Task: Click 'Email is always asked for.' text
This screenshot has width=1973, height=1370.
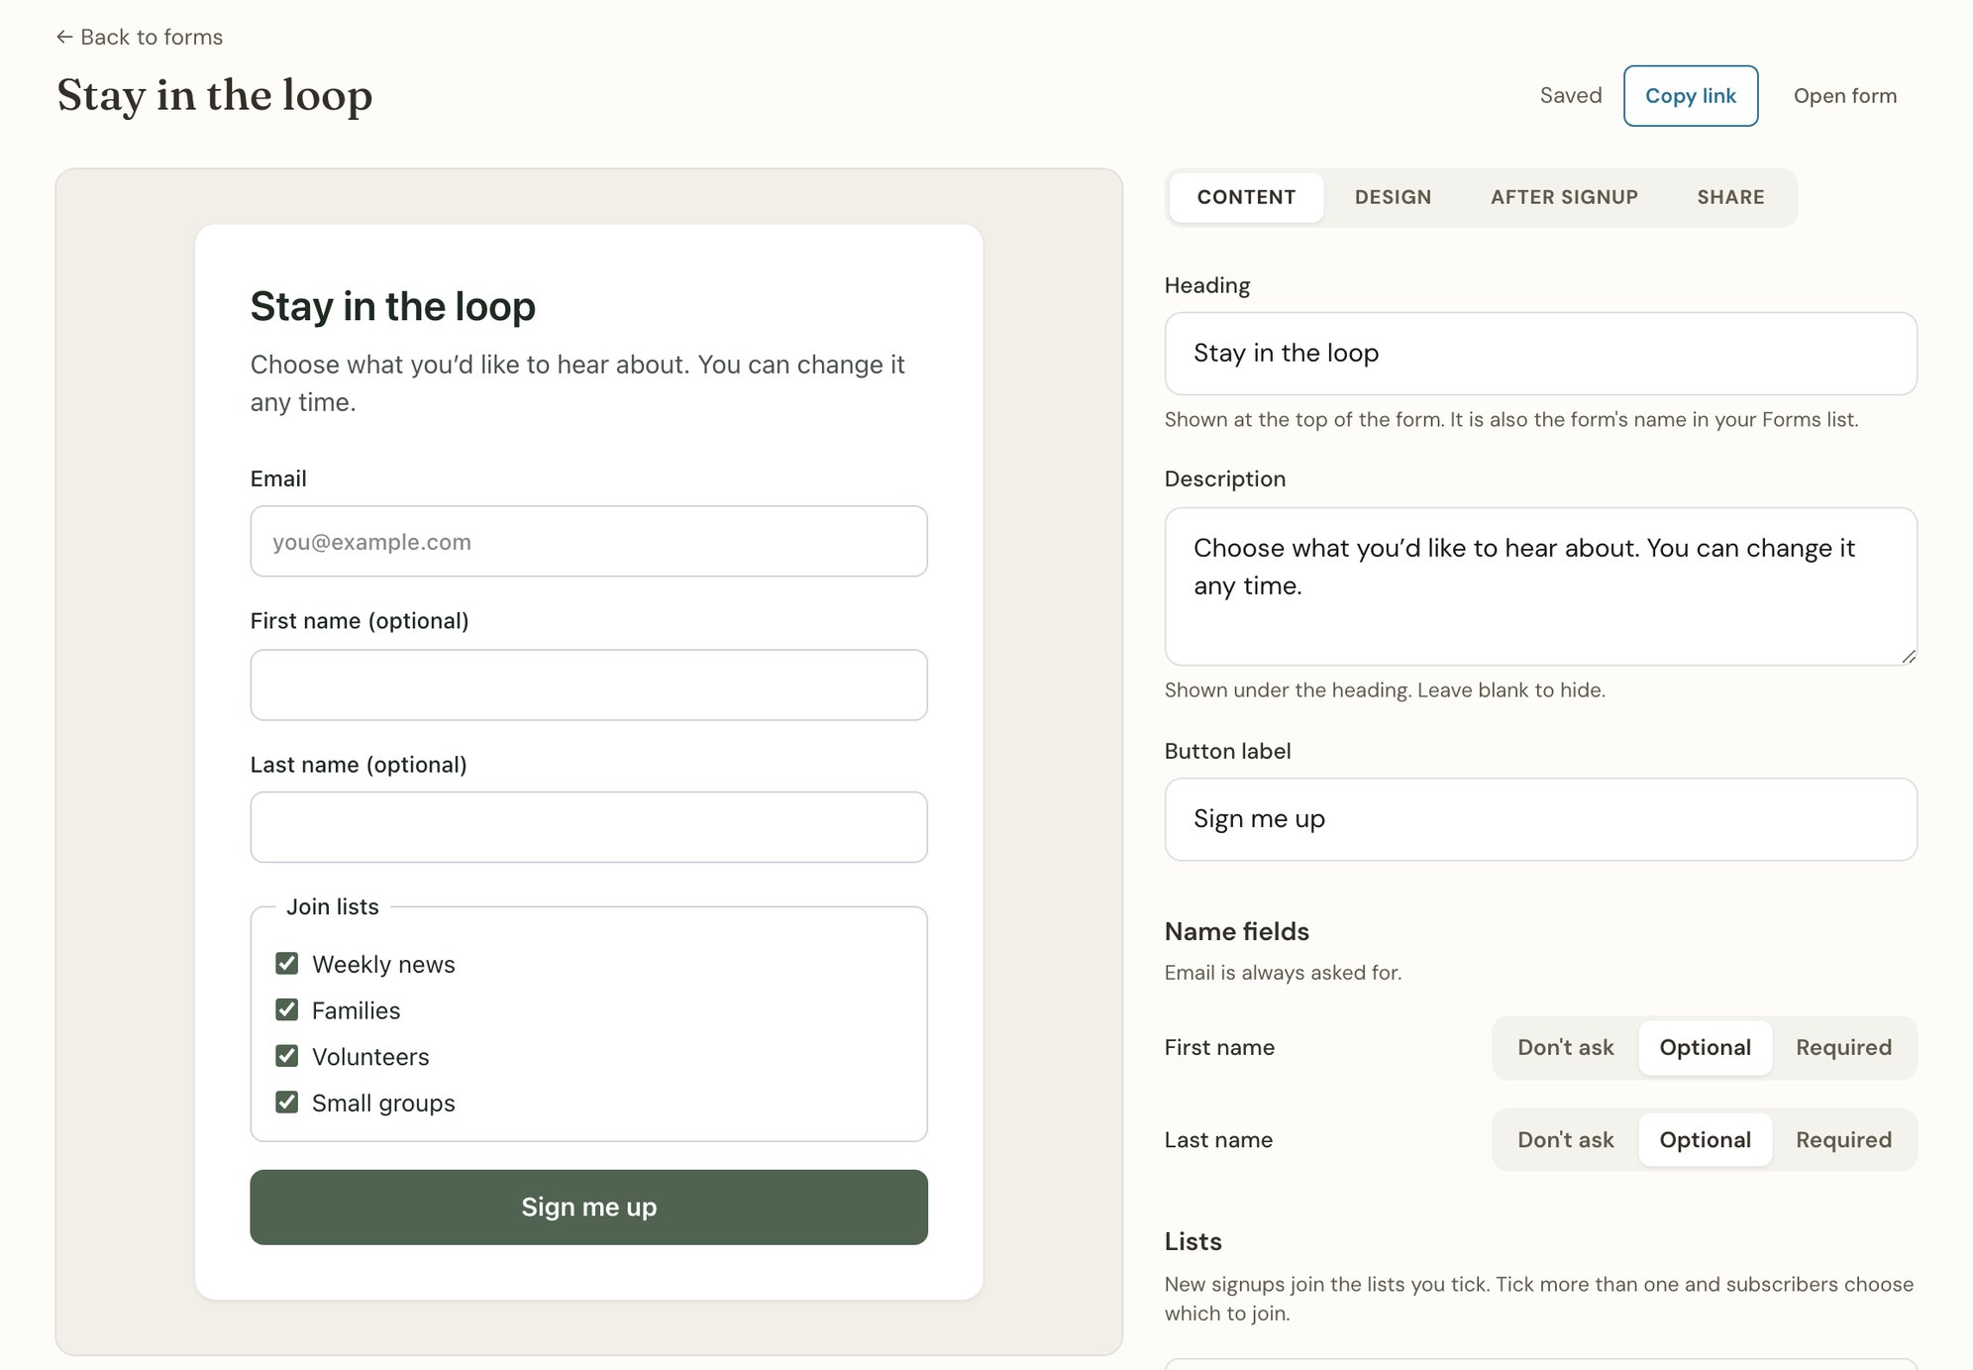Action: coord(1283,973)
